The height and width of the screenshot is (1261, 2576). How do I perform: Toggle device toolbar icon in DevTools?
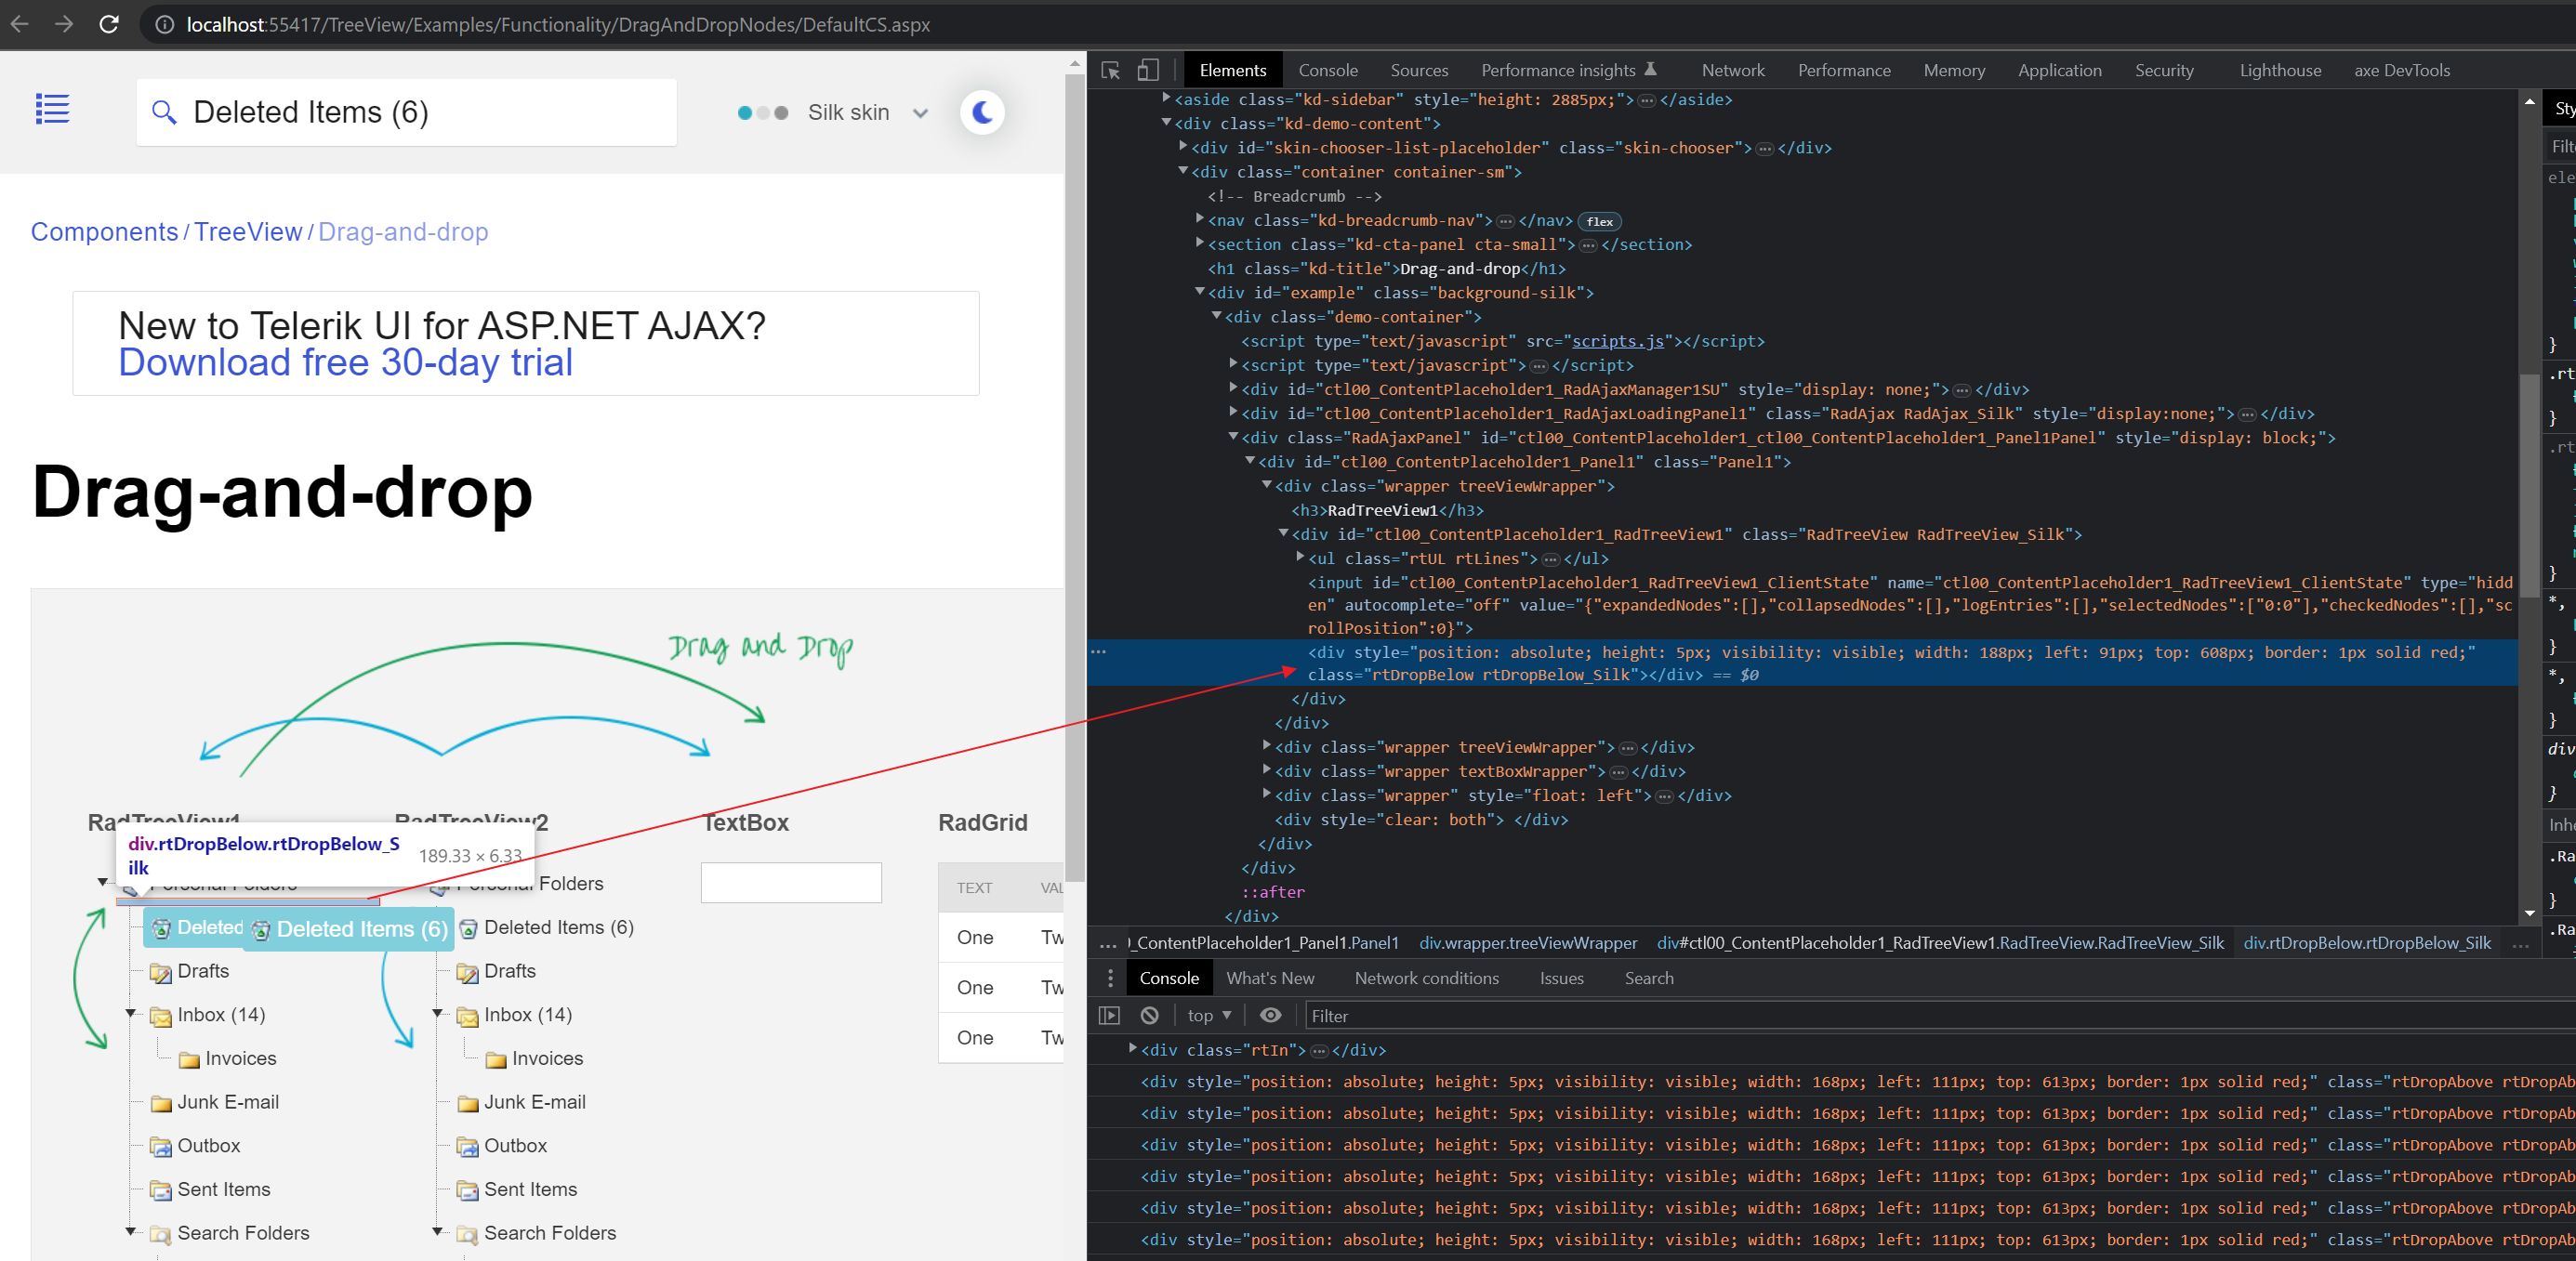click(1148, 70)
